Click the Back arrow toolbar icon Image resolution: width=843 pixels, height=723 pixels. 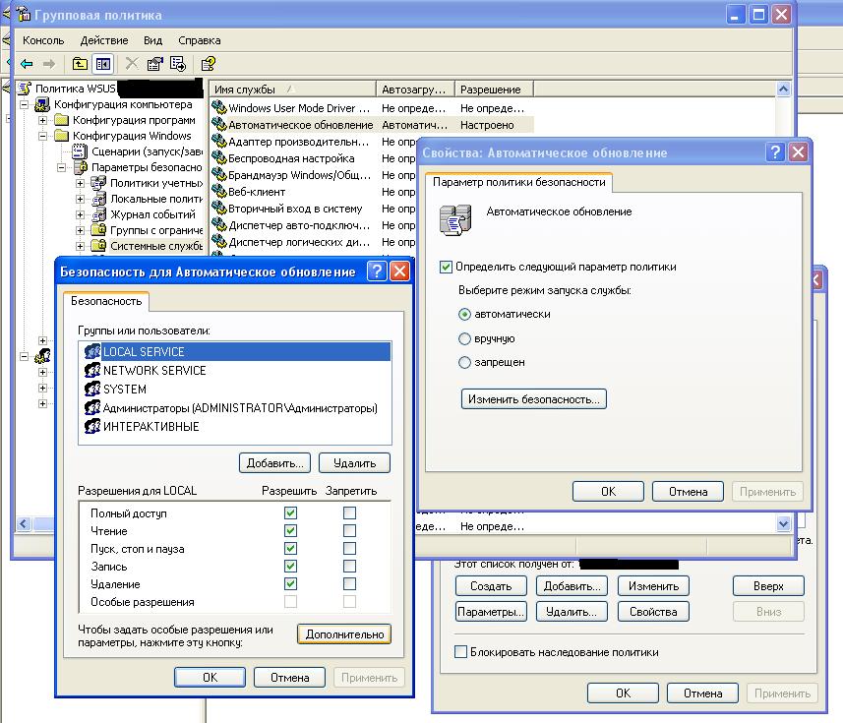27,64
